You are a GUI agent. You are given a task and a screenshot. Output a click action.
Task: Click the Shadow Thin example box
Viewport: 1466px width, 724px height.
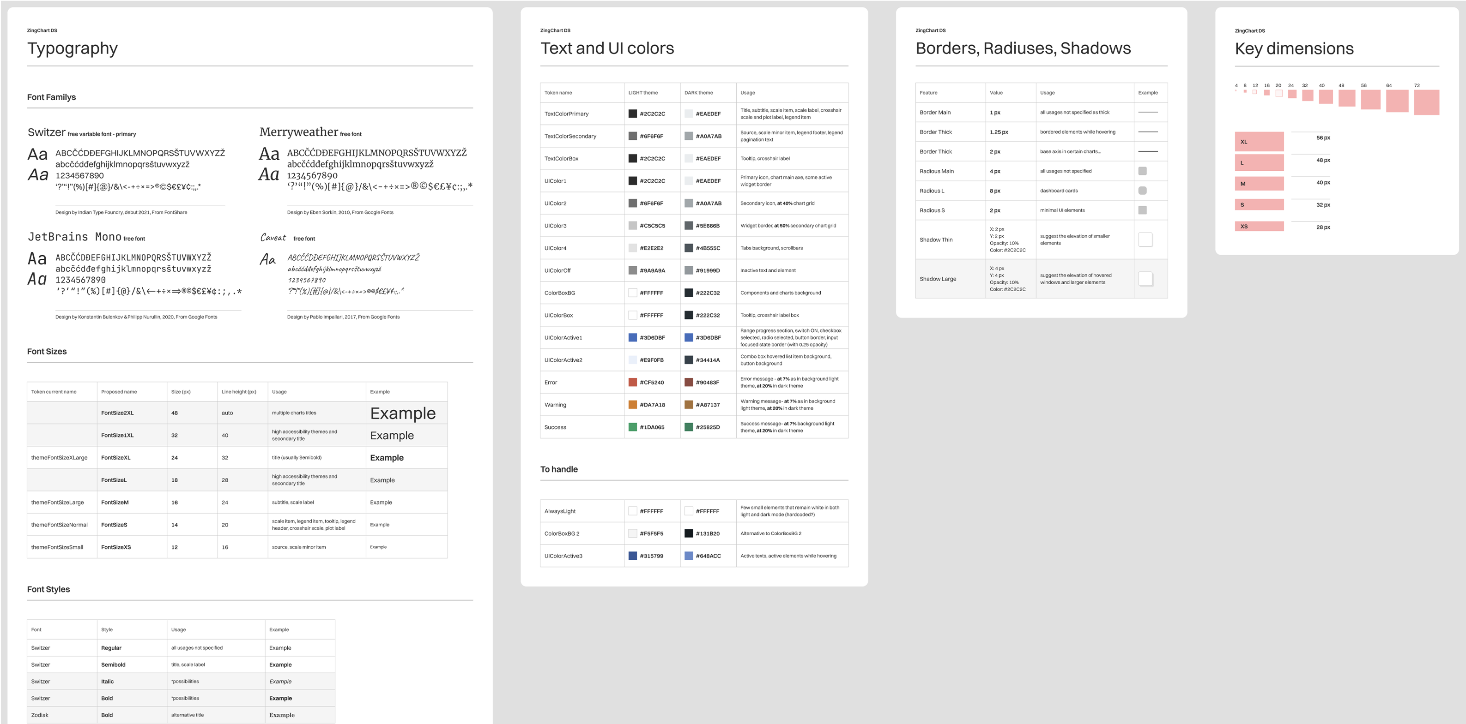point(1145,239)
